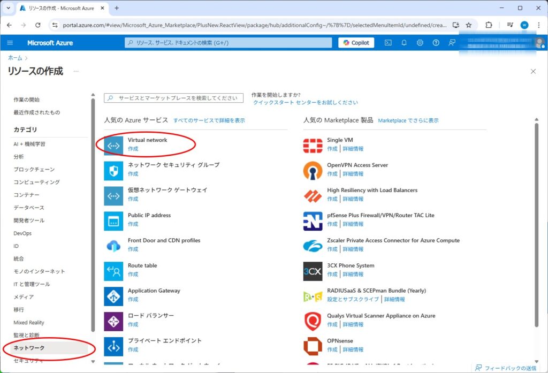The height and width of the screenshot is (373, 548).
Task: Open the Qualys Virtual Scanner logo
Action: pos(313,322)
